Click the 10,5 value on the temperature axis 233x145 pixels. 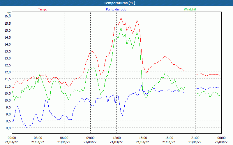[x=8, y=93]
